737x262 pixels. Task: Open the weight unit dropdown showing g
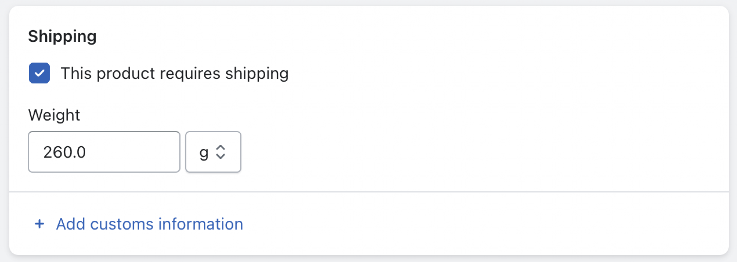(213, 152)
